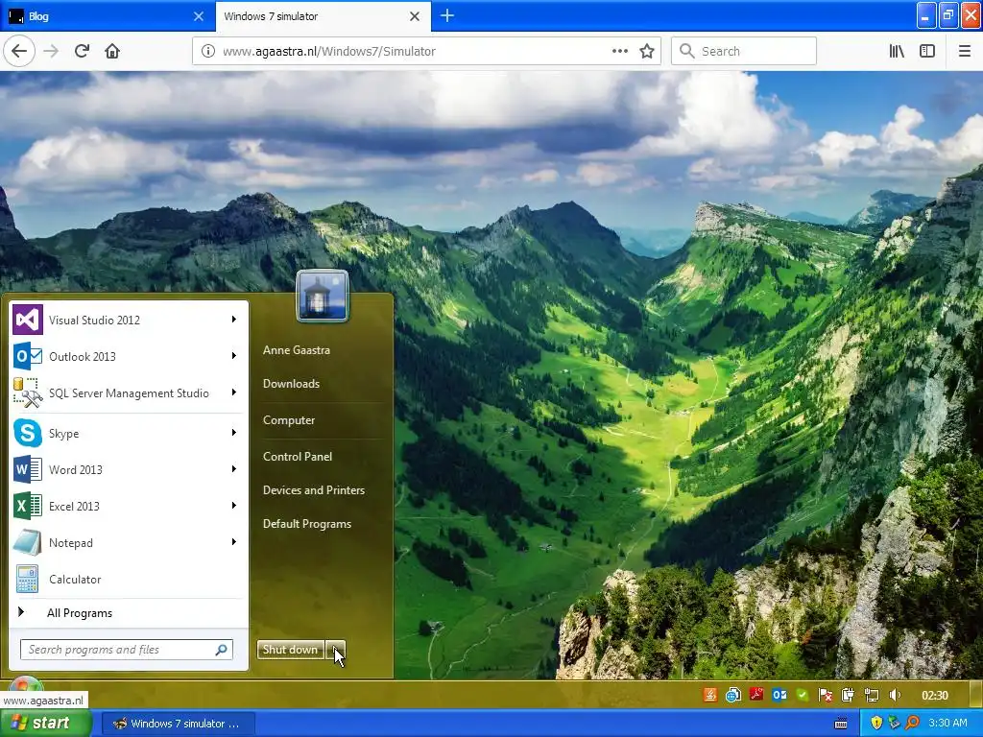This screenshot has height=737, width=983.
Task: Open Downloads from the start menu
Action: 291,384
